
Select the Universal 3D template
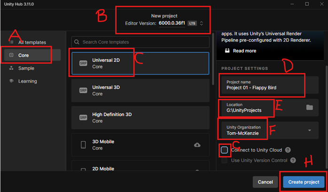coord(141,90)
